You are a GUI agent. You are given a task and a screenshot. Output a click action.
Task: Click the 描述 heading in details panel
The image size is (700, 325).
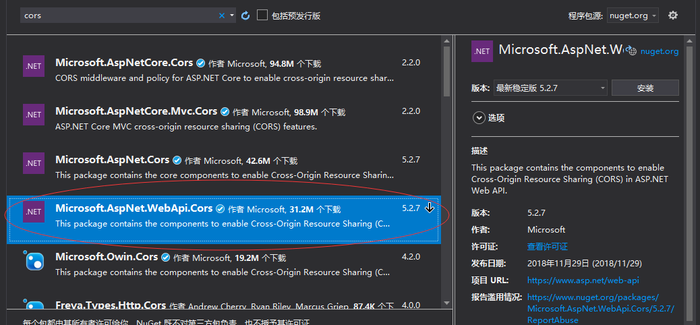coord(479,151)
